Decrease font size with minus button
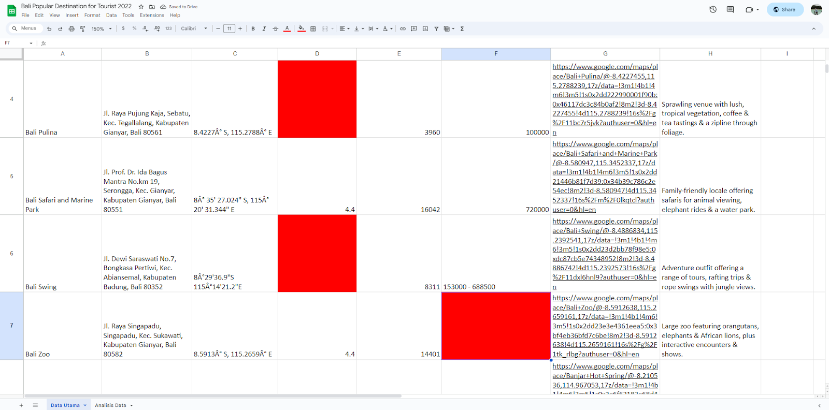Image resolution: width=829 pixels, height=410 pixels. point(218,28)
